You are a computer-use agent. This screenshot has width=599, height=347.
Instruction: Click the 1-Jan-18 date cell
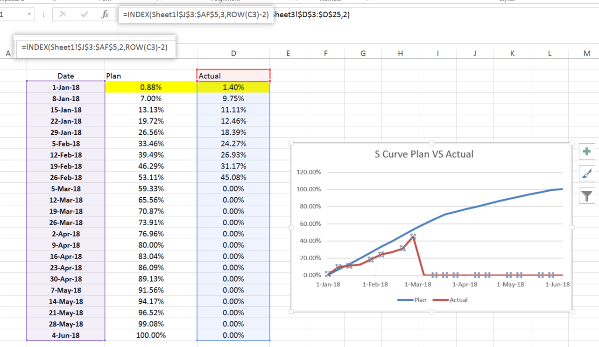pyautogui.click(x=66, y=87)
